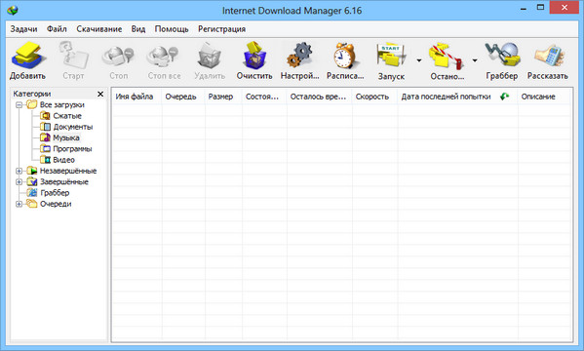Image resolution: width=584 pixels, height=351 pixels.
Task: Select the Документы category folder icon
Action: 45,127
